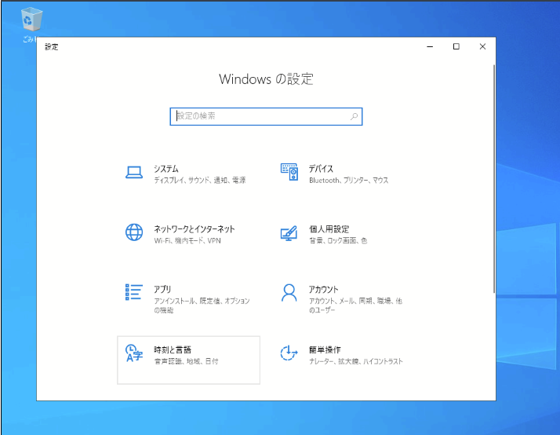This screenshot has height=435, width=560.
Task: Select the ネットワークとインターネット heading
Action: [195, 229]
